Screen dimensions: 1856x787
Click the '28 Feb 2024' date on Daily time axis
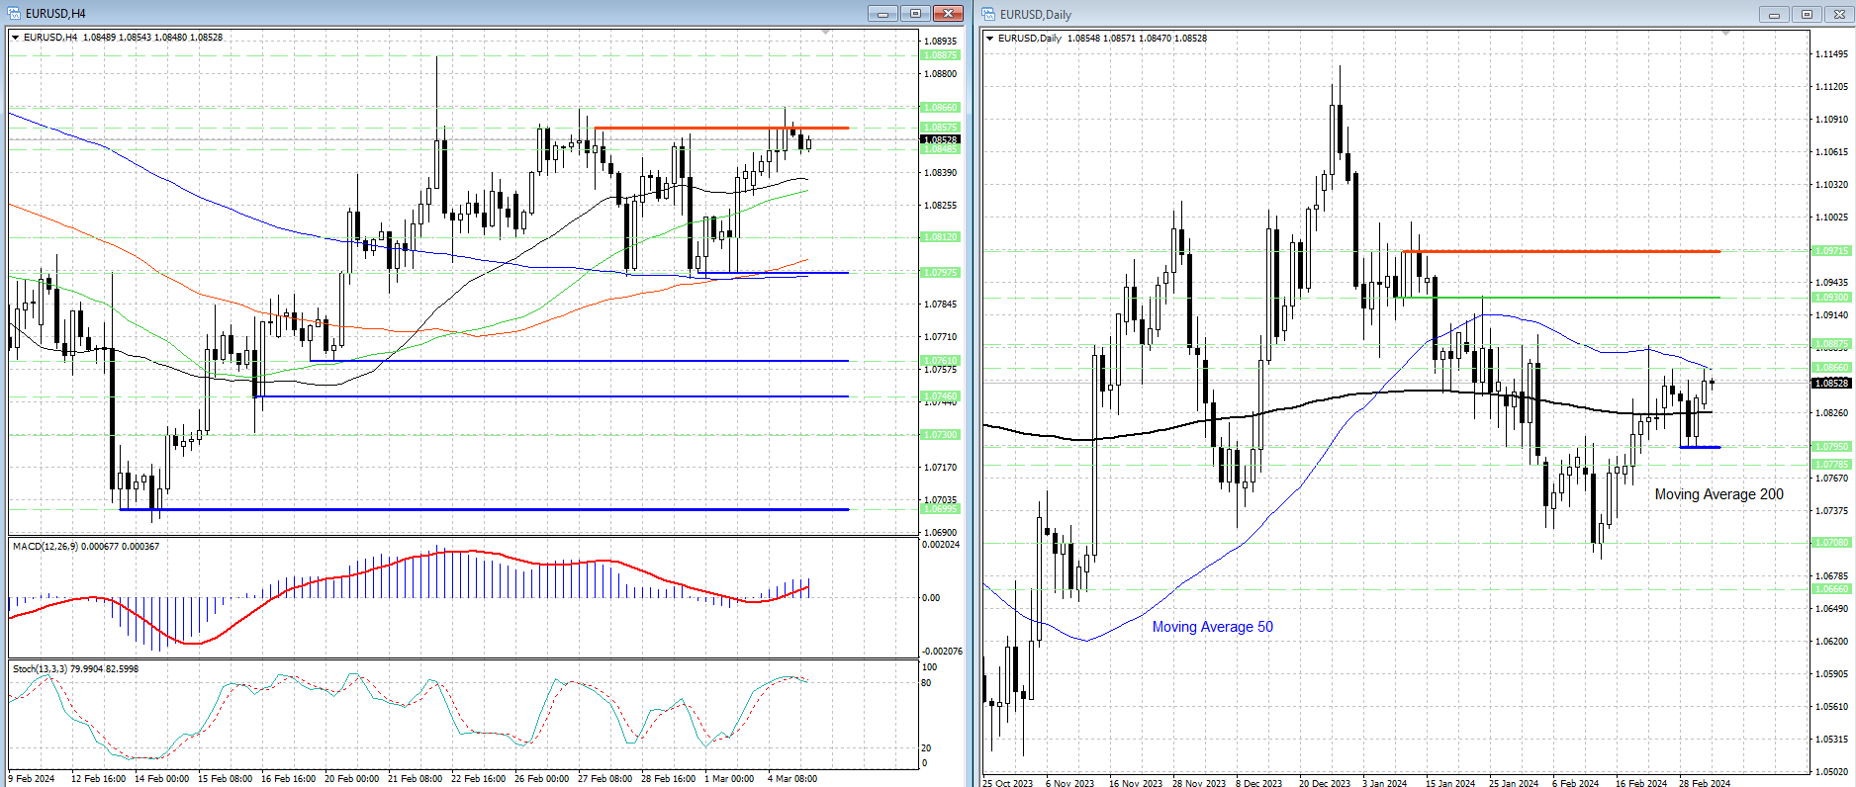pos(1705,783)
